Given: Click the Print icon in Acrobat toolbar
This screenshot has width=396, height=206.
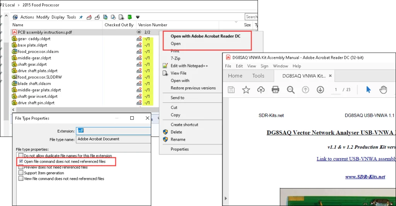Looking at the screenshot, I should pos(275,90).
